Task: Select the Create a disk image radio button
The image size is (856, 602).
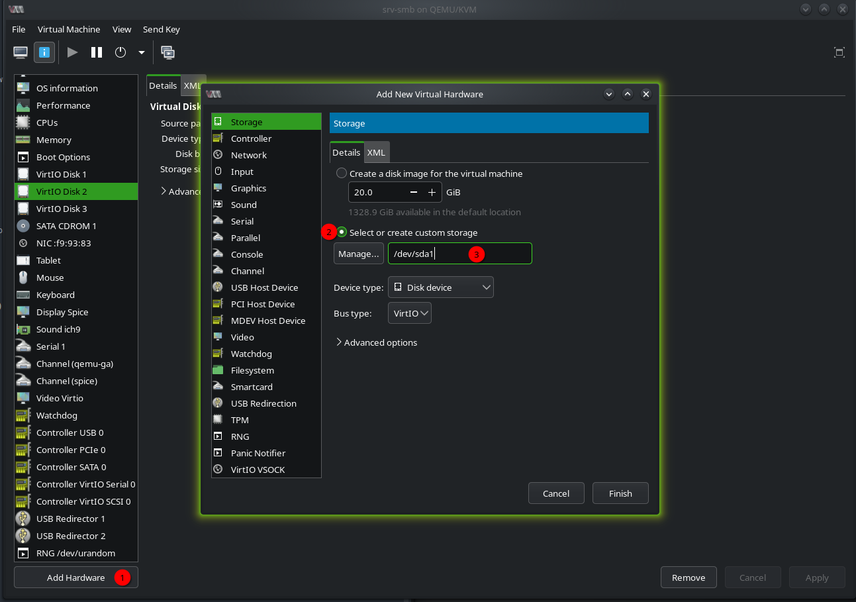Action: (x=341, y=173)
